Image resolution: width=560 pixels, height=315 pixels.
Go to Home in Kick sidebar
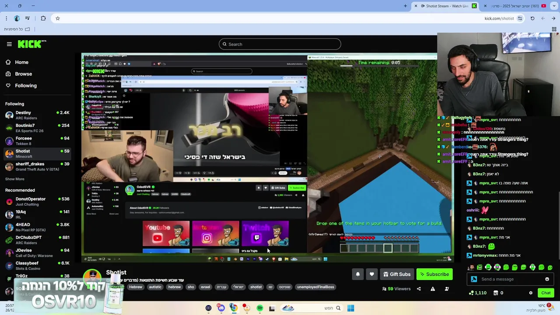pyautogui.click(x=21, y=62)
